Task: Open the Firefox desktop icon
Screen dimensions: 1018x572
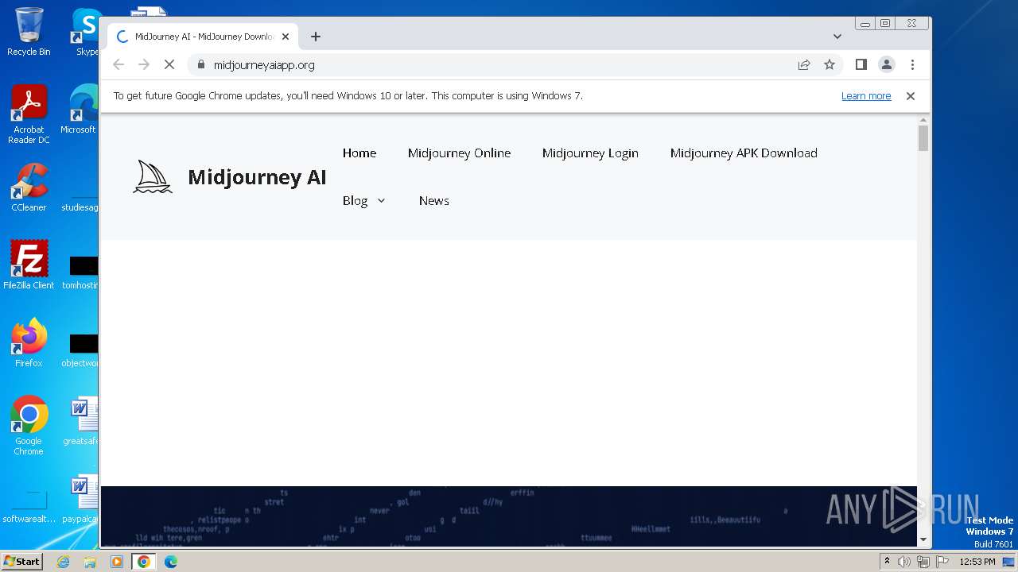Action: 29,343
